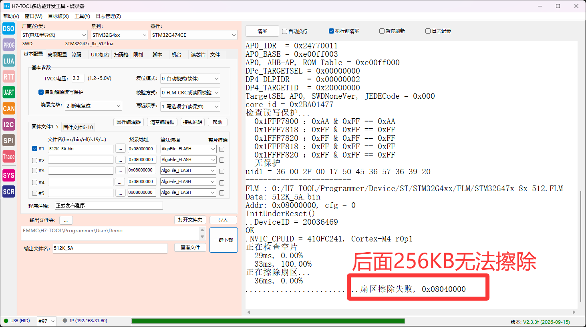Switch to the 固件文件6-10 tab

78,128
